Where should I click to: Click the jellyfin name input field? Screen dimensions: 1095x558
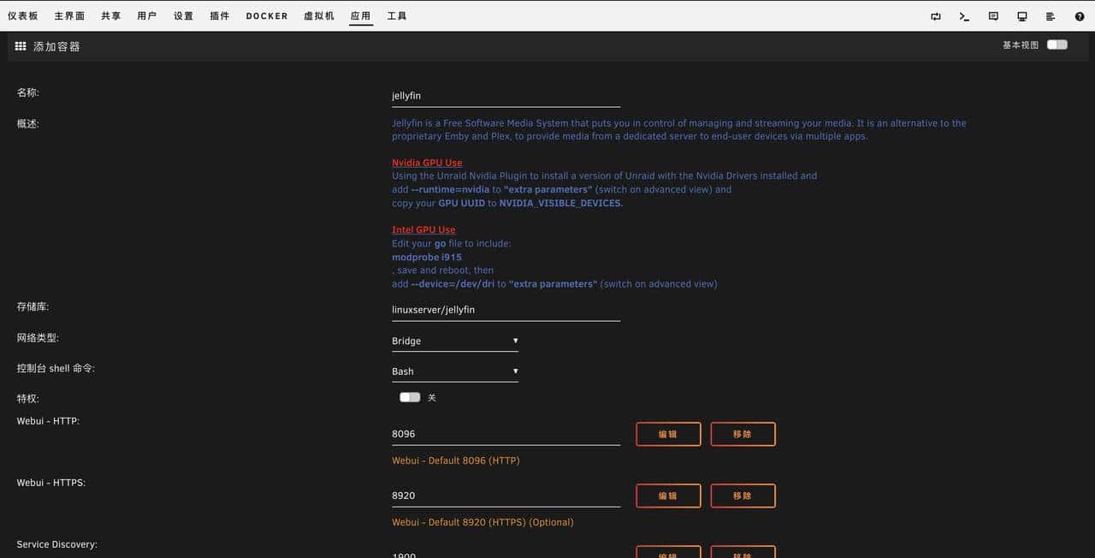coord(505,95)
